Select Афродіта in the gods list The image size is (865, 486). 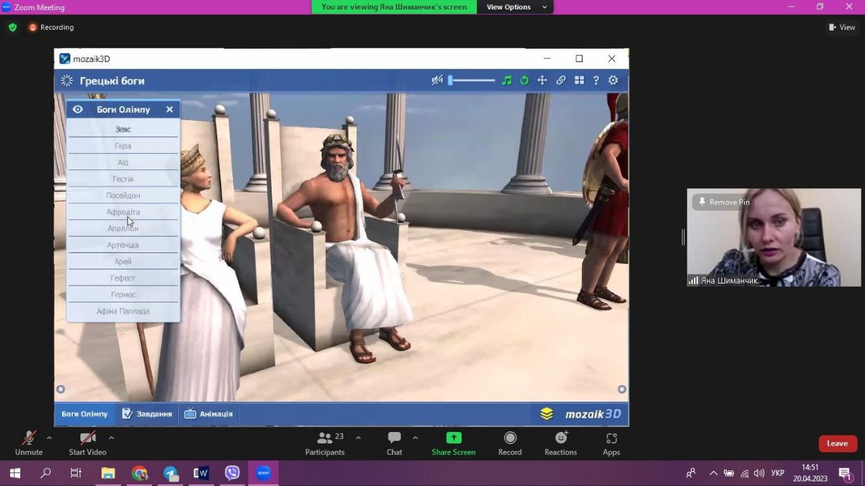(123, 212)
